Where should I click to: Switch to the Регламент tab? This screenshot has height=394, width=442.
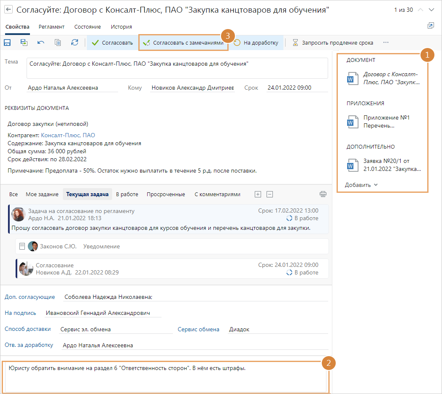point(51,27)
